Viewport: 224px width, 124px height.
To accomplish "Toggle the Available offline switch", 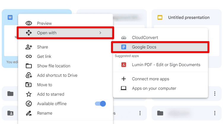I will [x=100, y=104].
